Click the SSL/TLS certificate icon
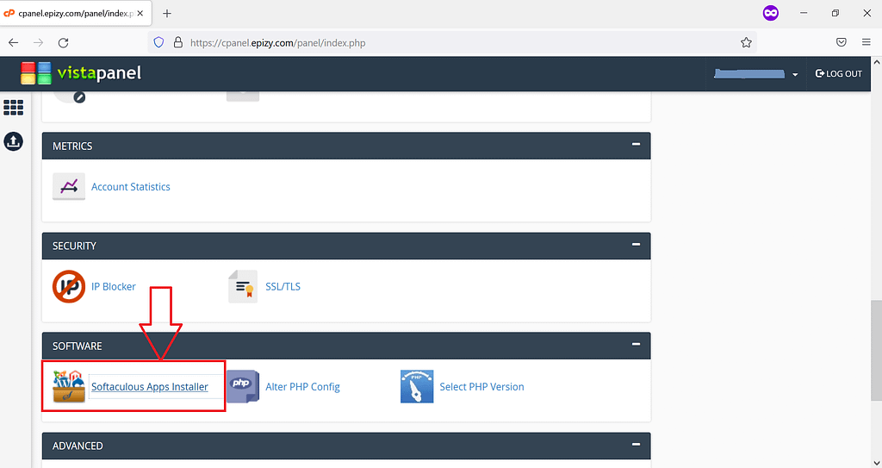882x468 pixels. (x=243, y=287)
